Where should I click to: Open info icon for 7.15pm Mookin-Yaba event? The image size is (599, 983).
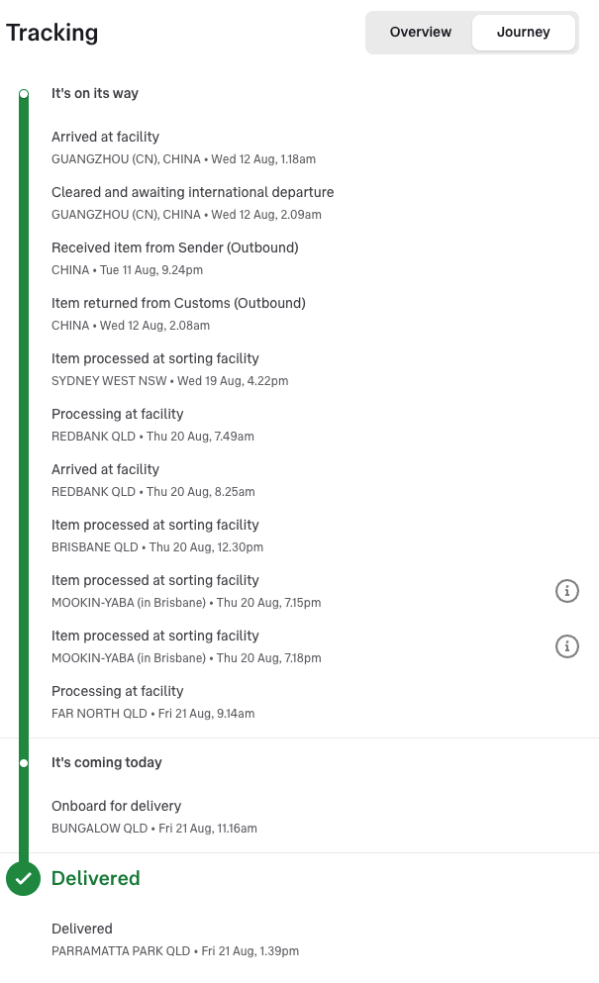567,591
